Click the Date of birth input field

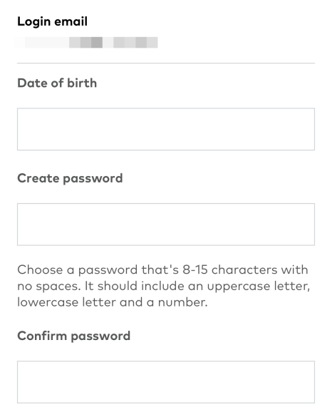166,129
